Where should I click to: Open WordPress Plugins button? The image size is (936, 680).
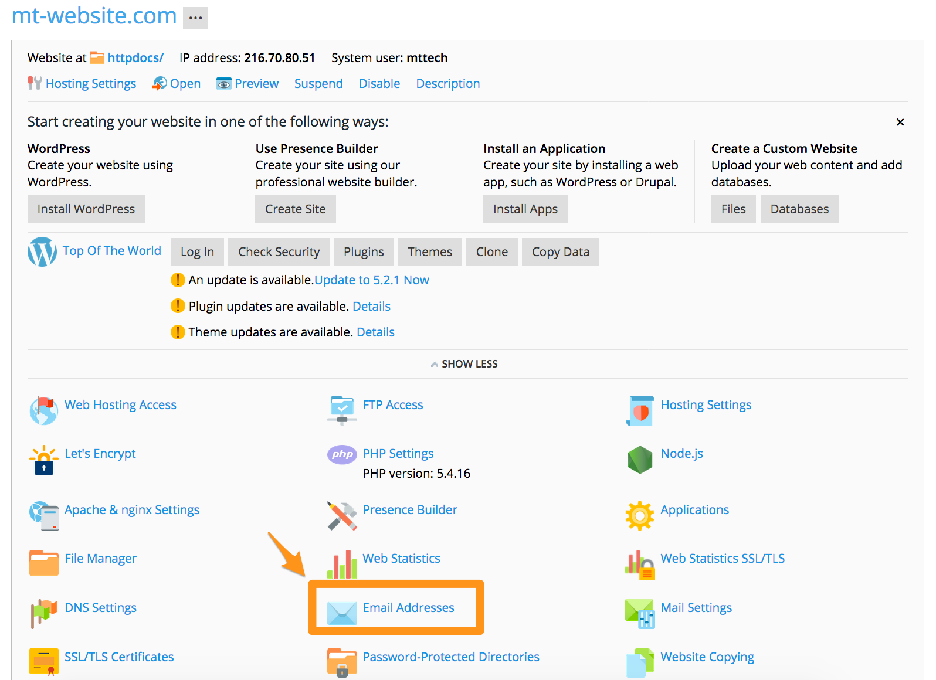click(x=364, y=251)
